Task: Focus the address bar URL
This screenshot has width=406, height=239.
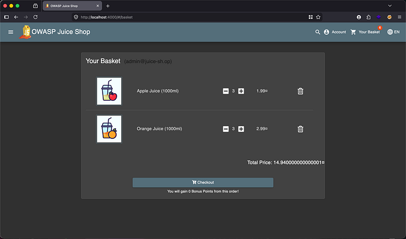Action: point(106,17)
